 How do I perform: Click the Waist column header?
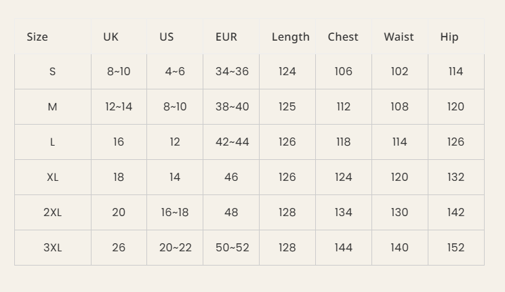(399, 37)
